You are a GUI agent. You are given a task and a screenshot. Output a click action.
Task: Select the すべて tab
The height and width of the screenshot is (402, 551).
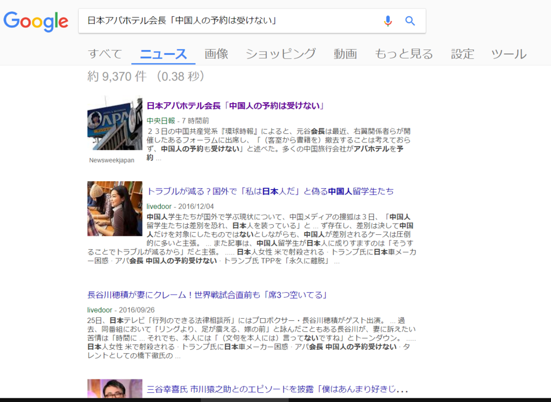(x=104, y=53)
